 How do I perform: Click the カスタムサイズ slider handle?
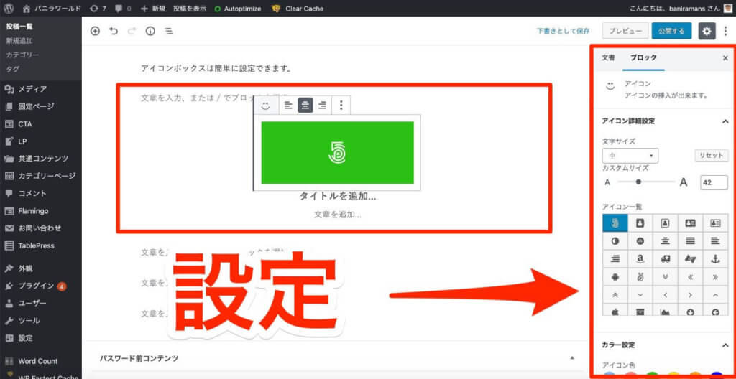[x=638, y=182]
